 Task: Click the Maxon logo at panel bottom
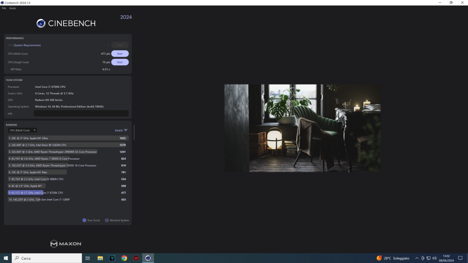click(x=66, y=244)
